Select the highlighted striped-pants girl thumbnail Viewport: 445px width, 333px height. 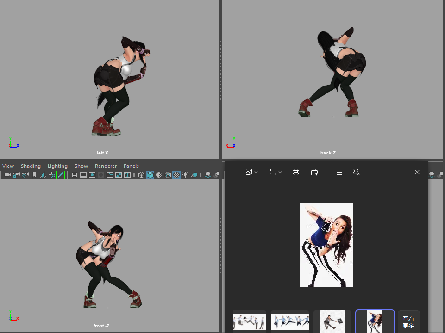pyautogui.click(x=375, y=321)
